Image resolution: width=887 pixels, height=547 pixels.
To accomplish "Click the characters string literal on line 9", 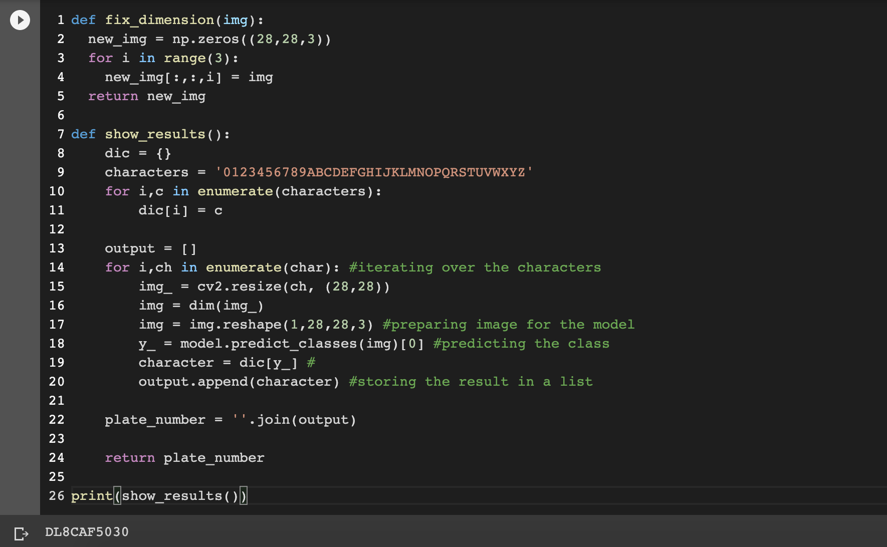I will coord(374,172).
